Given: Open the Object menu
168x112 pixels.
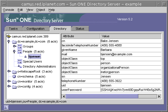Looking at the screenshot, I should click(x=40, y=10).
